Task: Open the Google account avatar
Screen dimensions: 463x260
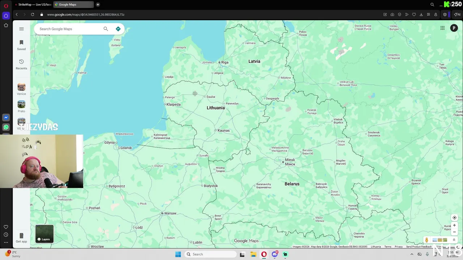Action: (x=454, y=28)
